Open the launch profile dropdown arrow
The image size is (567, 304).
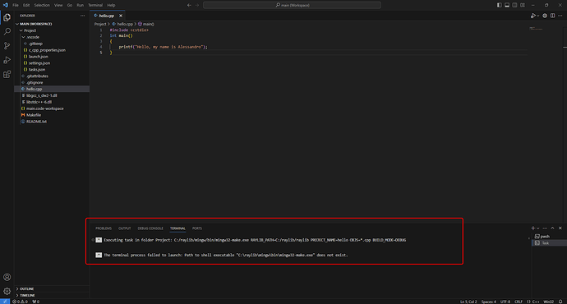(538, 228)
